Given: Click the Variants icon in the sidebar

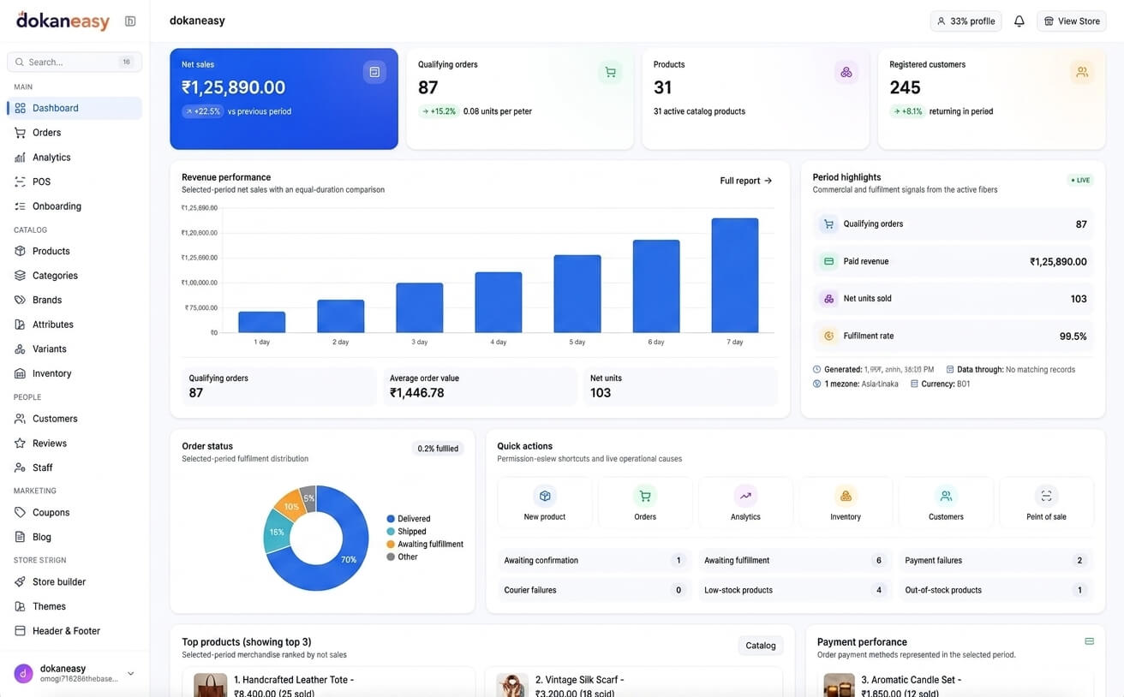Looking at the screenshot, I should 20,349.
